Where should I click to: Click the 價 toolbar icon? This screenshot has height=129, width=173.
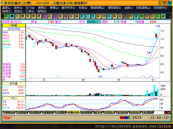point(33,16)
